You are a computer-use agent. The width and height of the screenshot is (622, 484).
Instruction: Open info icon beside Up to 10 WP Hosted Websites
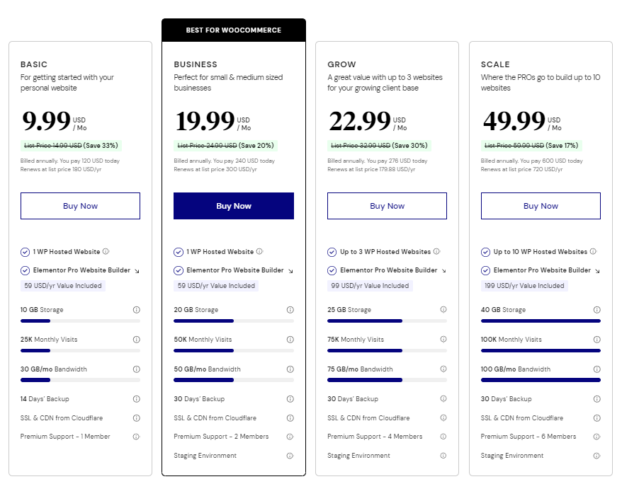pos(593,251)
